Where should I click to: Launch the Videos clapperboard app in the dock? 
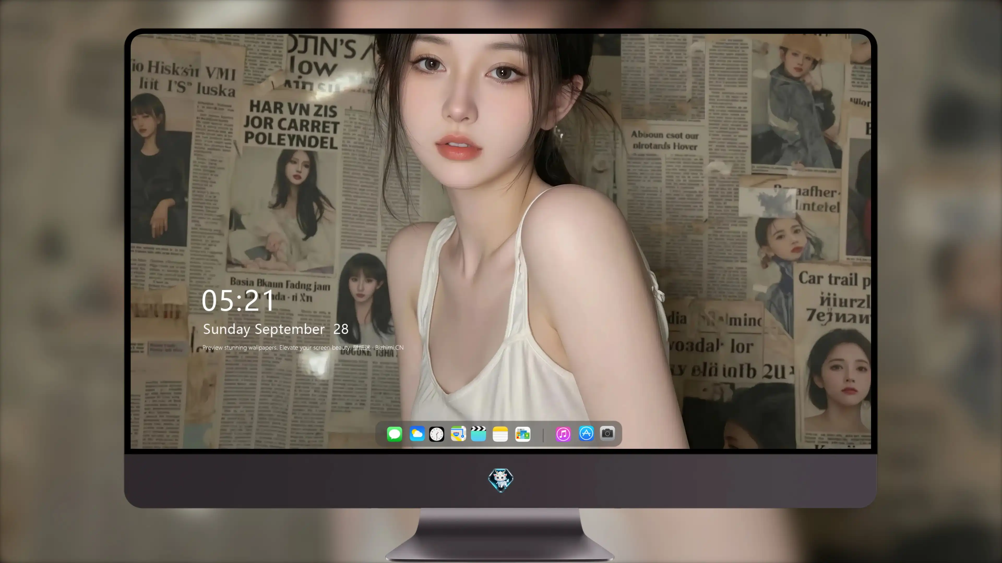(x=479, y=434)
